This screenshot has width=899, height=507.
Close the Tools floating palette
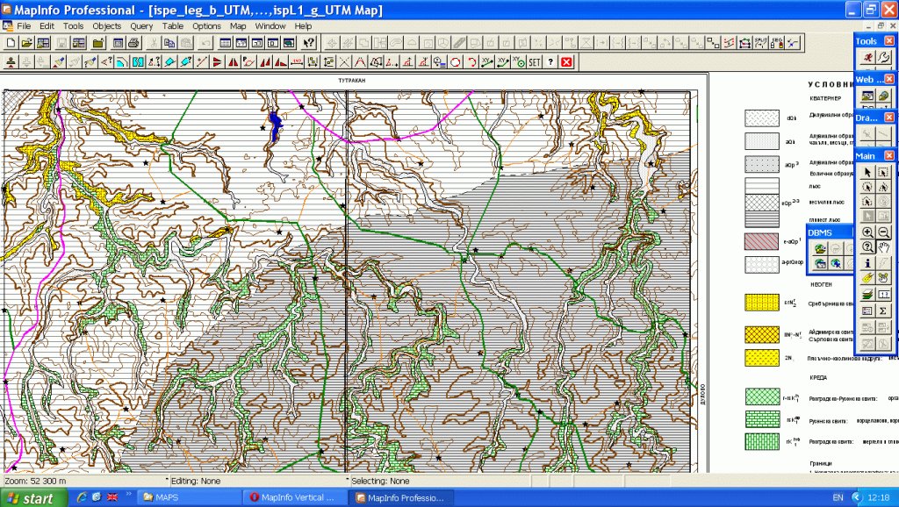(889, 40)
